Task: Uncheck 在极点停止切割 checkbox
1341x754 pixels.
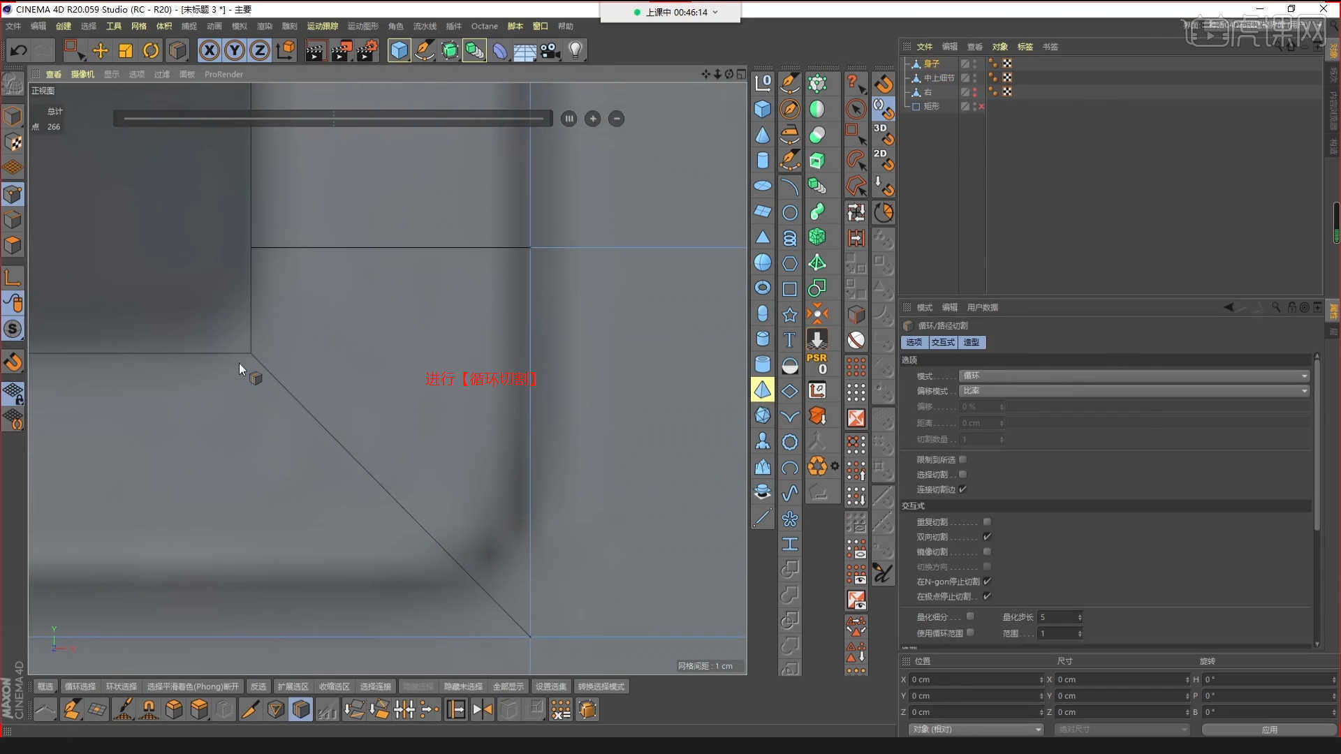Action: pos(987,596)
